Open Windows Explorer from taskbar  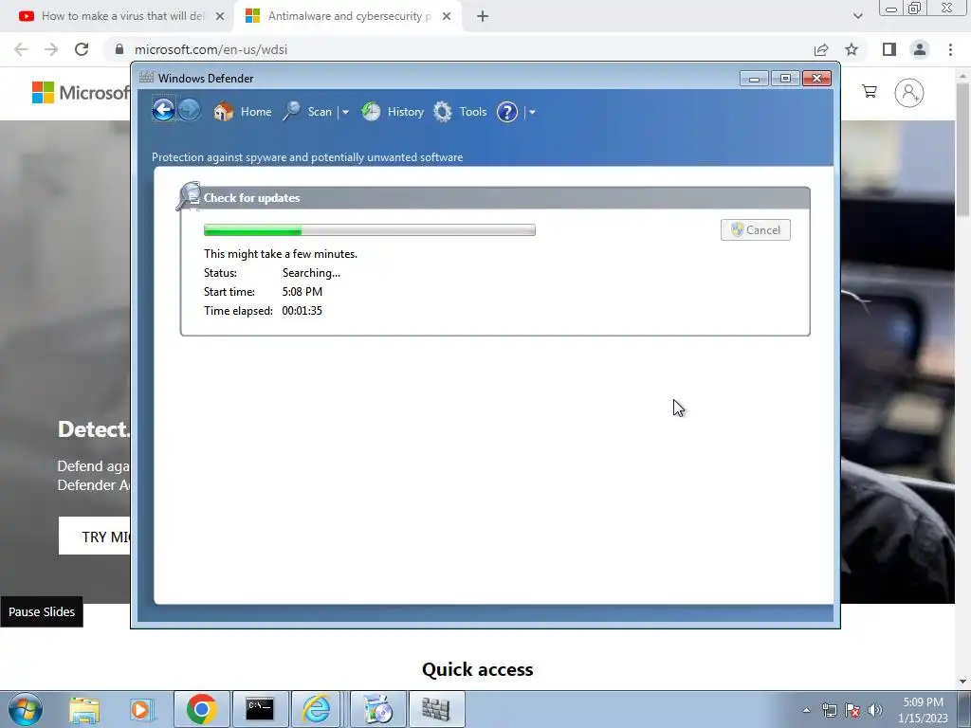84,710
